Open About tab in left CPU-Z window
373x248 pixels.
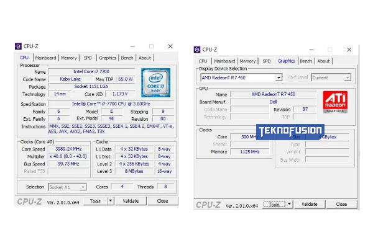[x=145, y=58]
